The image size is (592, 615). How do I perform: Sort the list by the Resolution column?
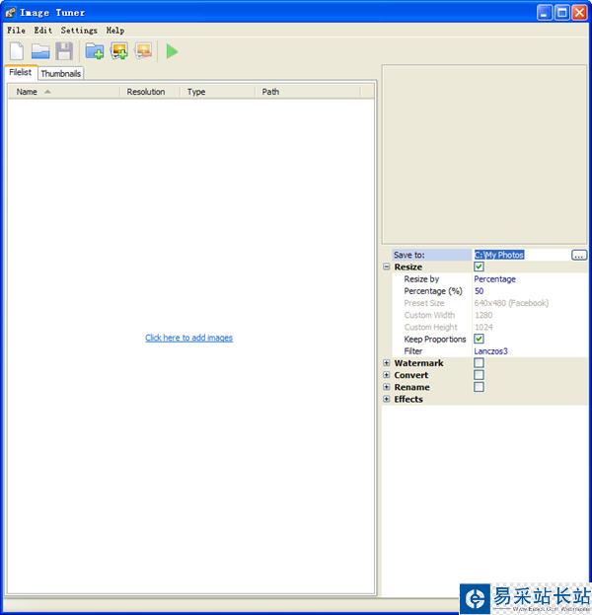[x=149, y=92]
